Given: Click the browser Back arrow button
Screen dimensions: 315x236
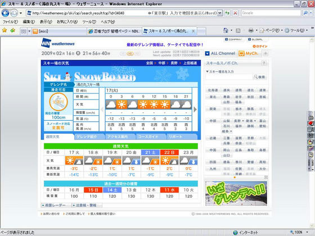Looking at the screenshot, I should pos(6,13).
